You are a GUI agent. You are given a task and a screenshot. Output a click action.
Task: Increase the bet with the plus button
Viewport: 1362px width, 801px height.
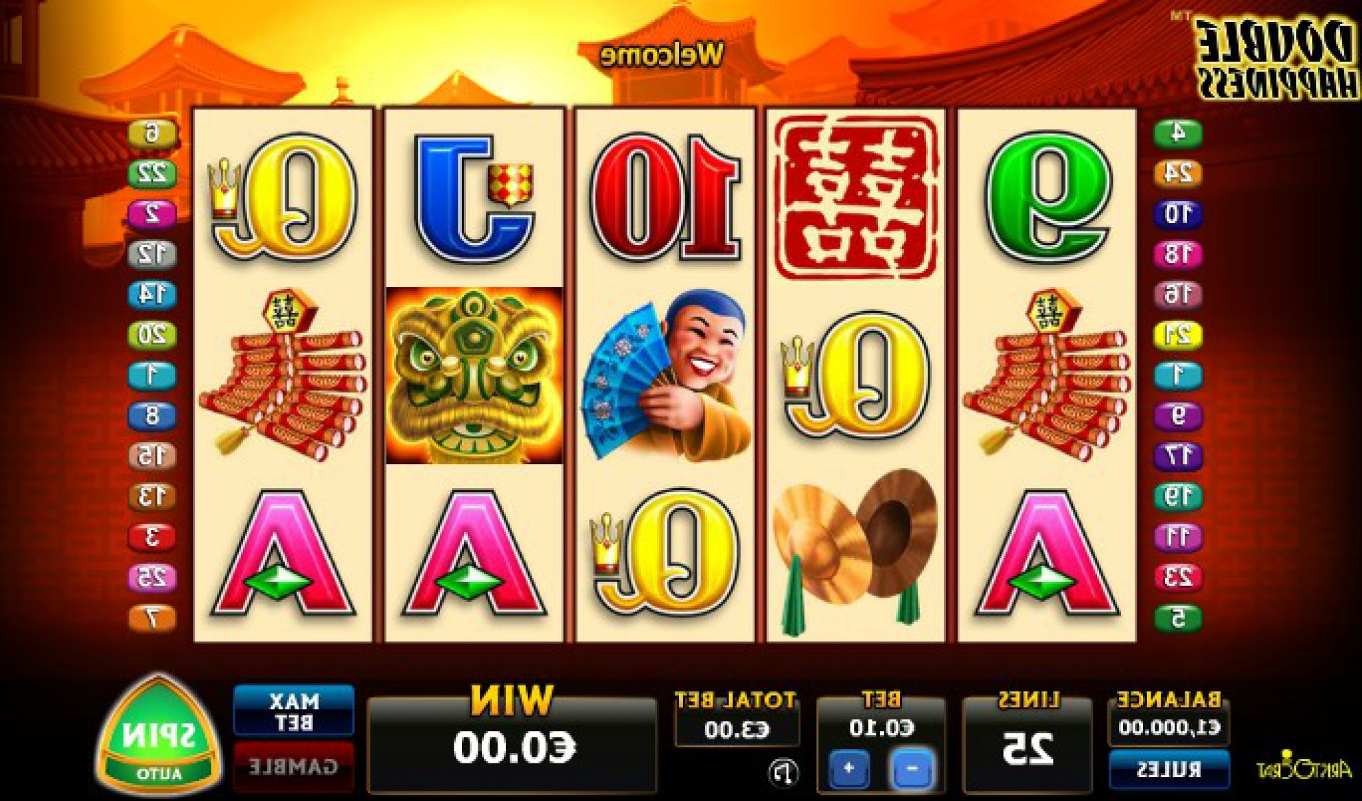[849, 768]
